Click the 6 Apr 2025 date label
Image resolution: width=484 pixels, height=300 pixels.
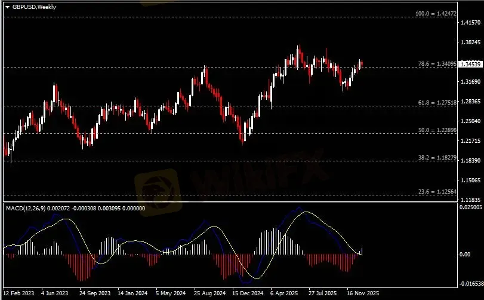284,293
